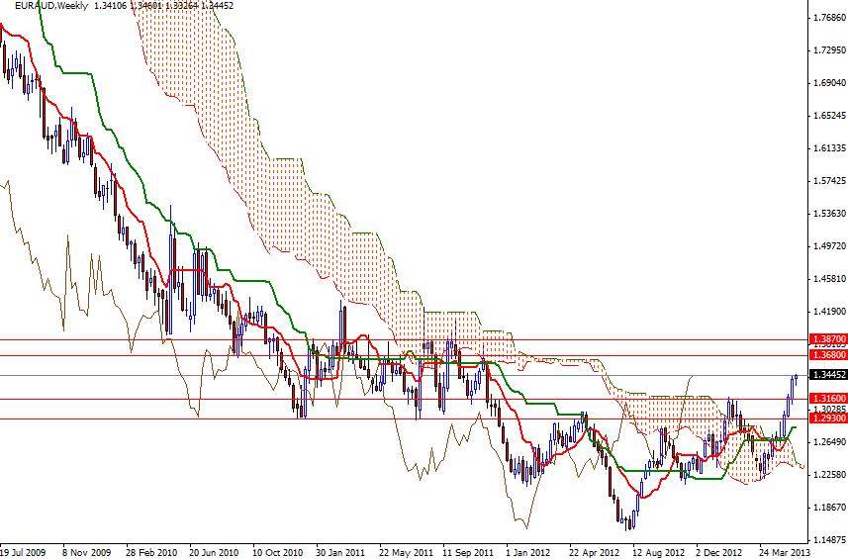Select the 24 Mar 2013 date label
The width and height of the screenshot is (848, 559).
[785, 552]
